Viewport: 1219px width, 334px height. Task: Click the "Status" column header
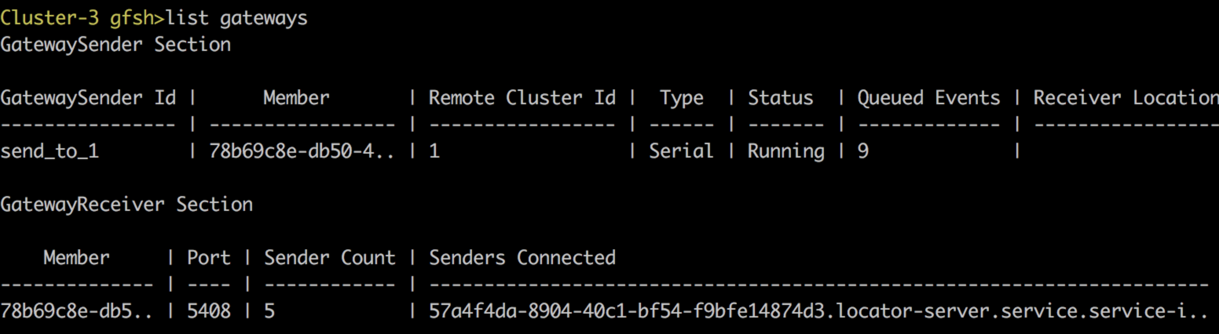(780, 98)
